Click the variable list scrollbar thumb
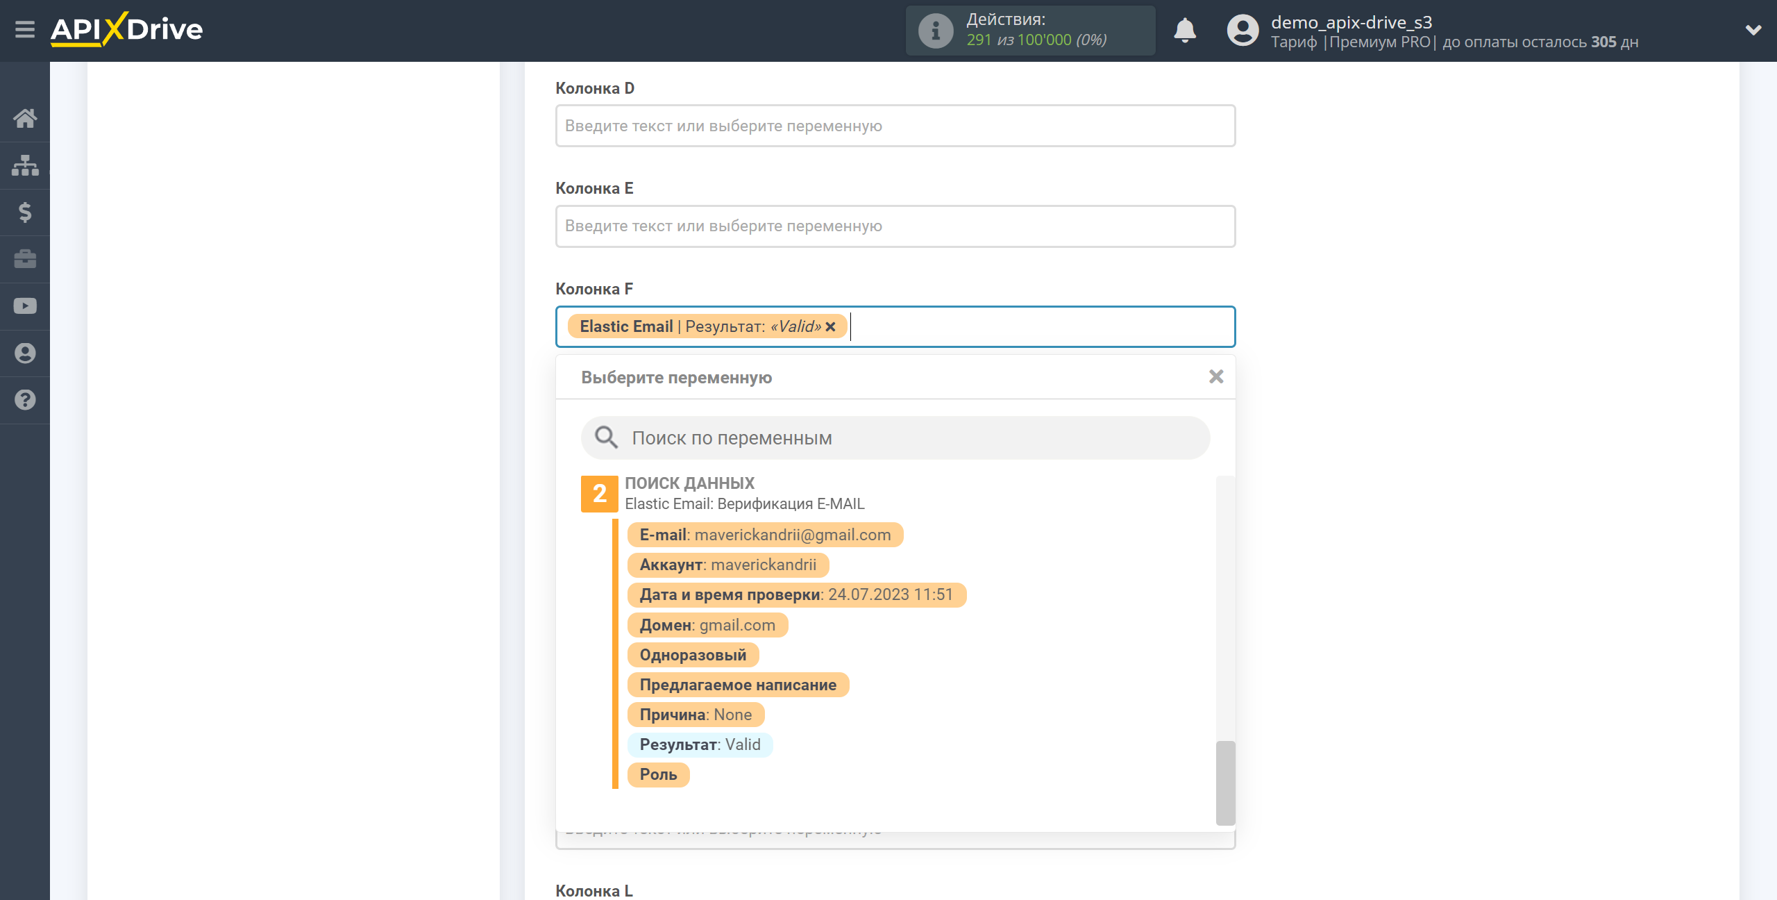Viewport: 1777px width, 900px height. [1225, 783]
